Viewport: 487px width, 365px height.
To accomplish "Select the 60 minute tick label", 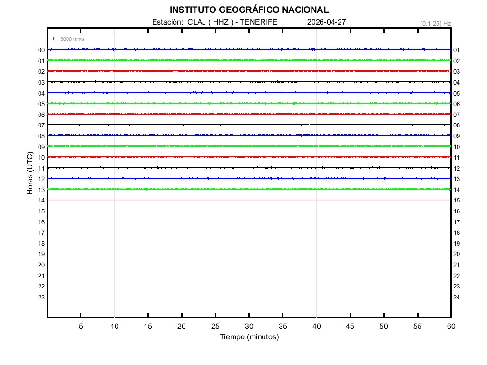I will click(450, 327).
